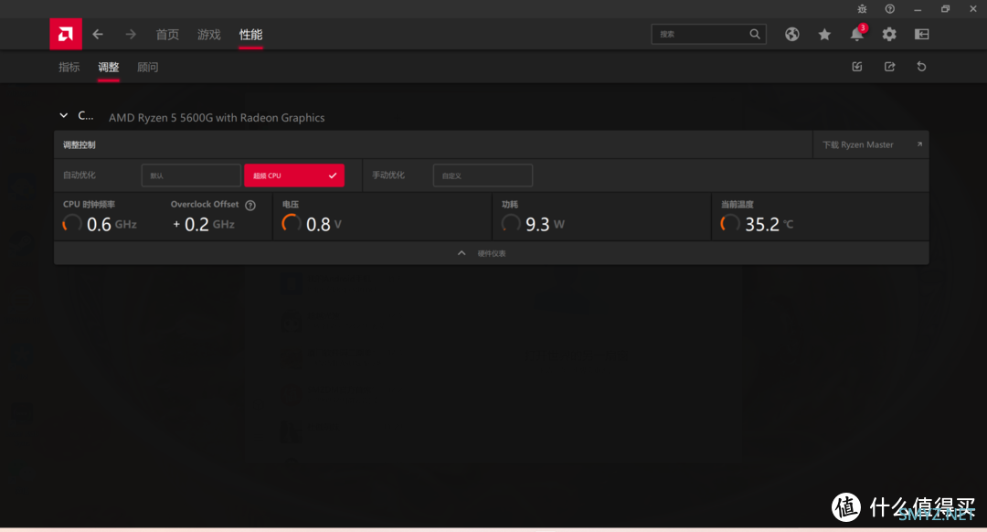
Task: Select the 性能 tab
Action: [250, 35]
